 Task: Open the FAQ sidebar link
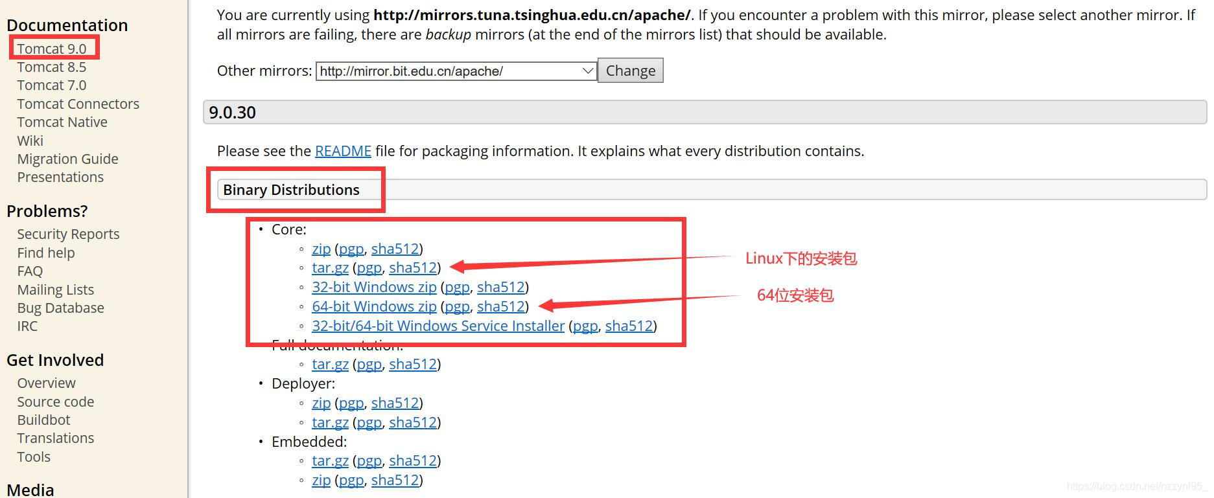pos(30,271)
